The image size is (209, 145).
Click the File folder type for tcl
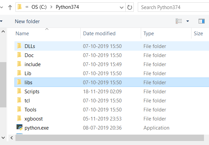pyautogui.click(x=155, y=101)
